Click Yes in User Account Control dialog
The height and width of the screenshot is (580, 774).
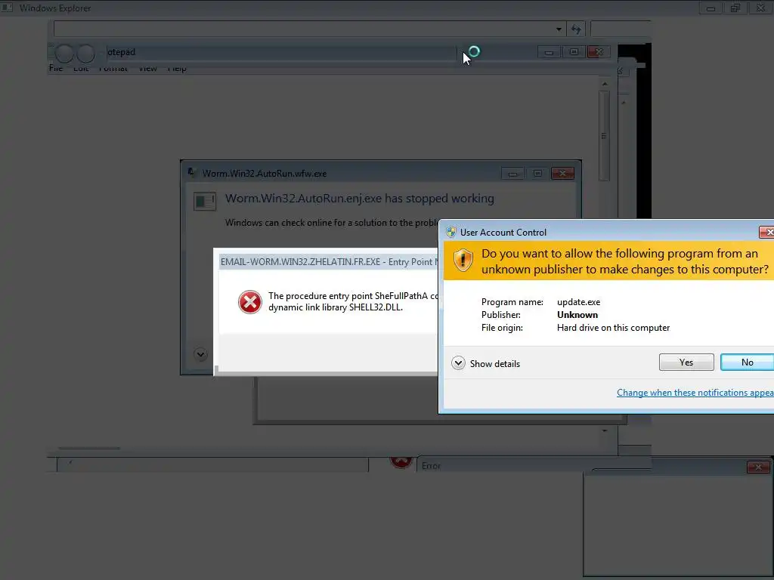point(686,362)
